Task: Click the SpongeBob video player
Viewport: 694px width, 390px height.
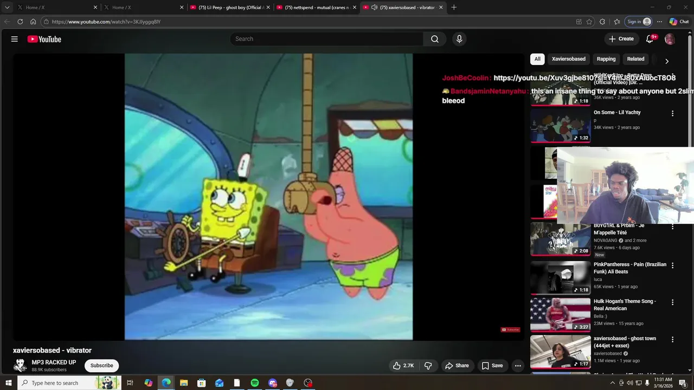Action: tap(268, 197)
